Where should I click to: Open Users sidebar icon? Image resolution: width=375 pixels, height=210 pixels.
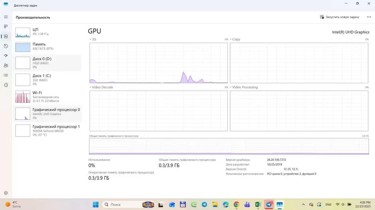pos(6,65)
